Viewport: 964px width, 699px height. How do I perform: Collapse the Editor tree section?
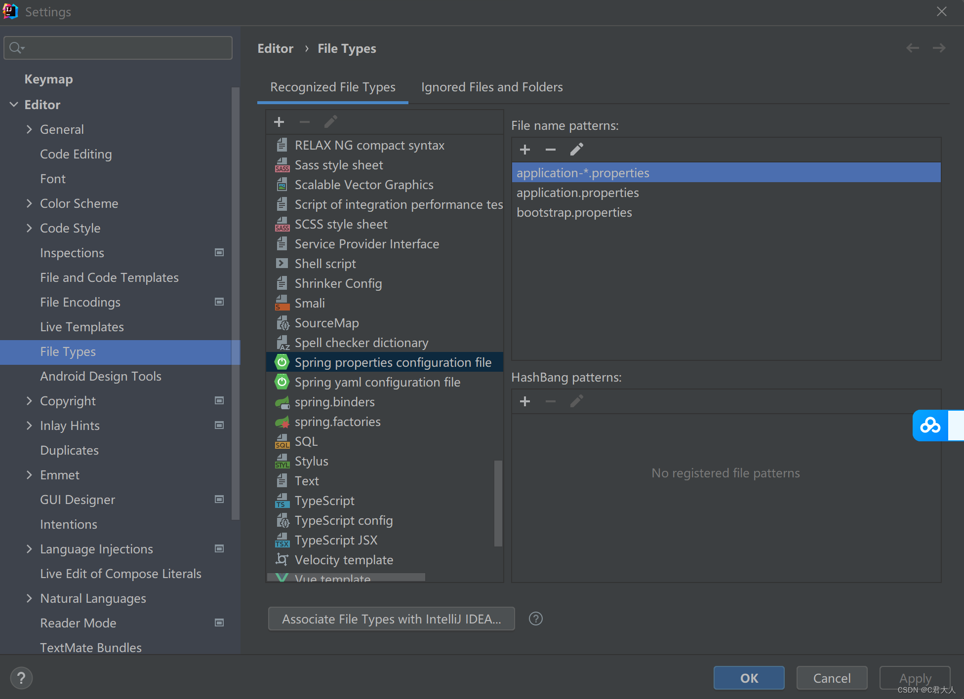coord(14,105)
